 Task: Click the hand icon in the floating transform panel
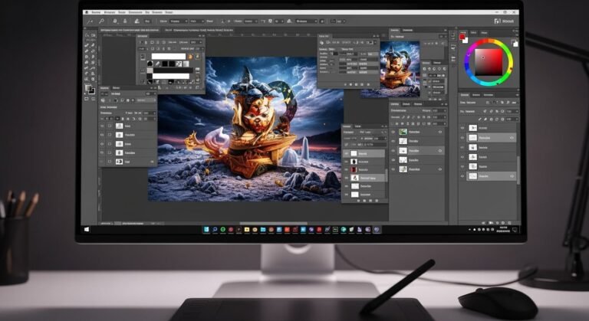(x=322, y=43)
